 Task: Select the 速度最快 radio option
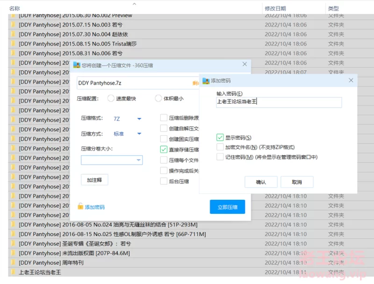click(x=111, y=98)
